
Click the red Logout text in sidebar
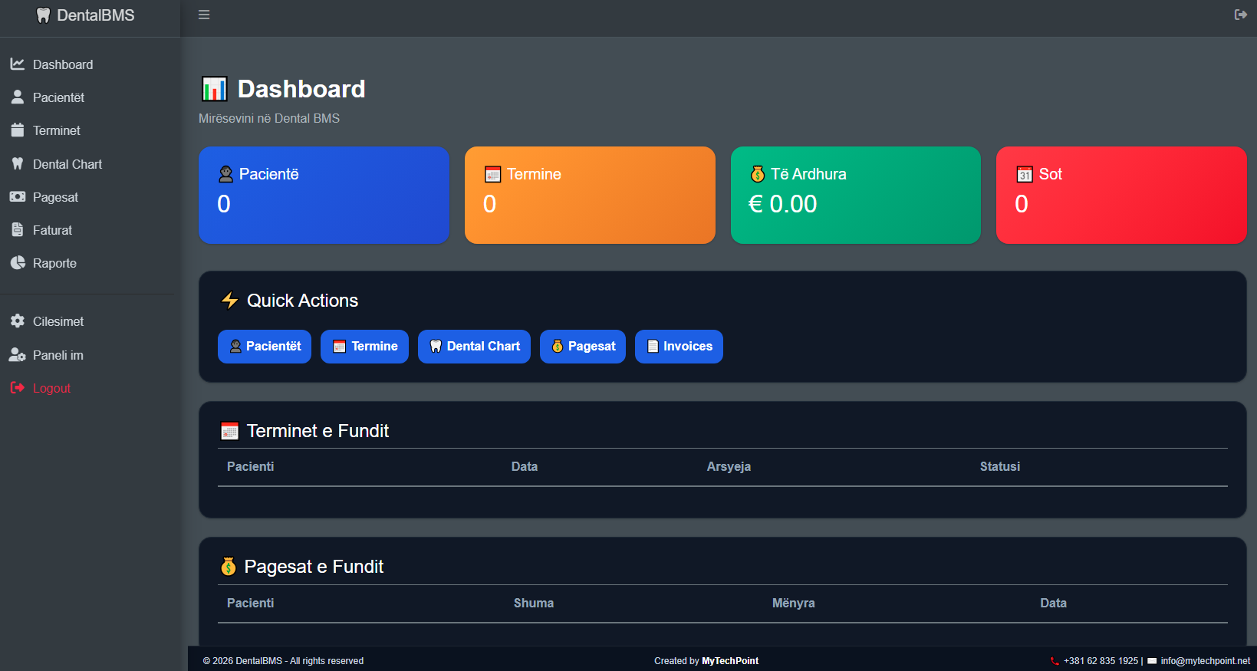coord(51,388)
